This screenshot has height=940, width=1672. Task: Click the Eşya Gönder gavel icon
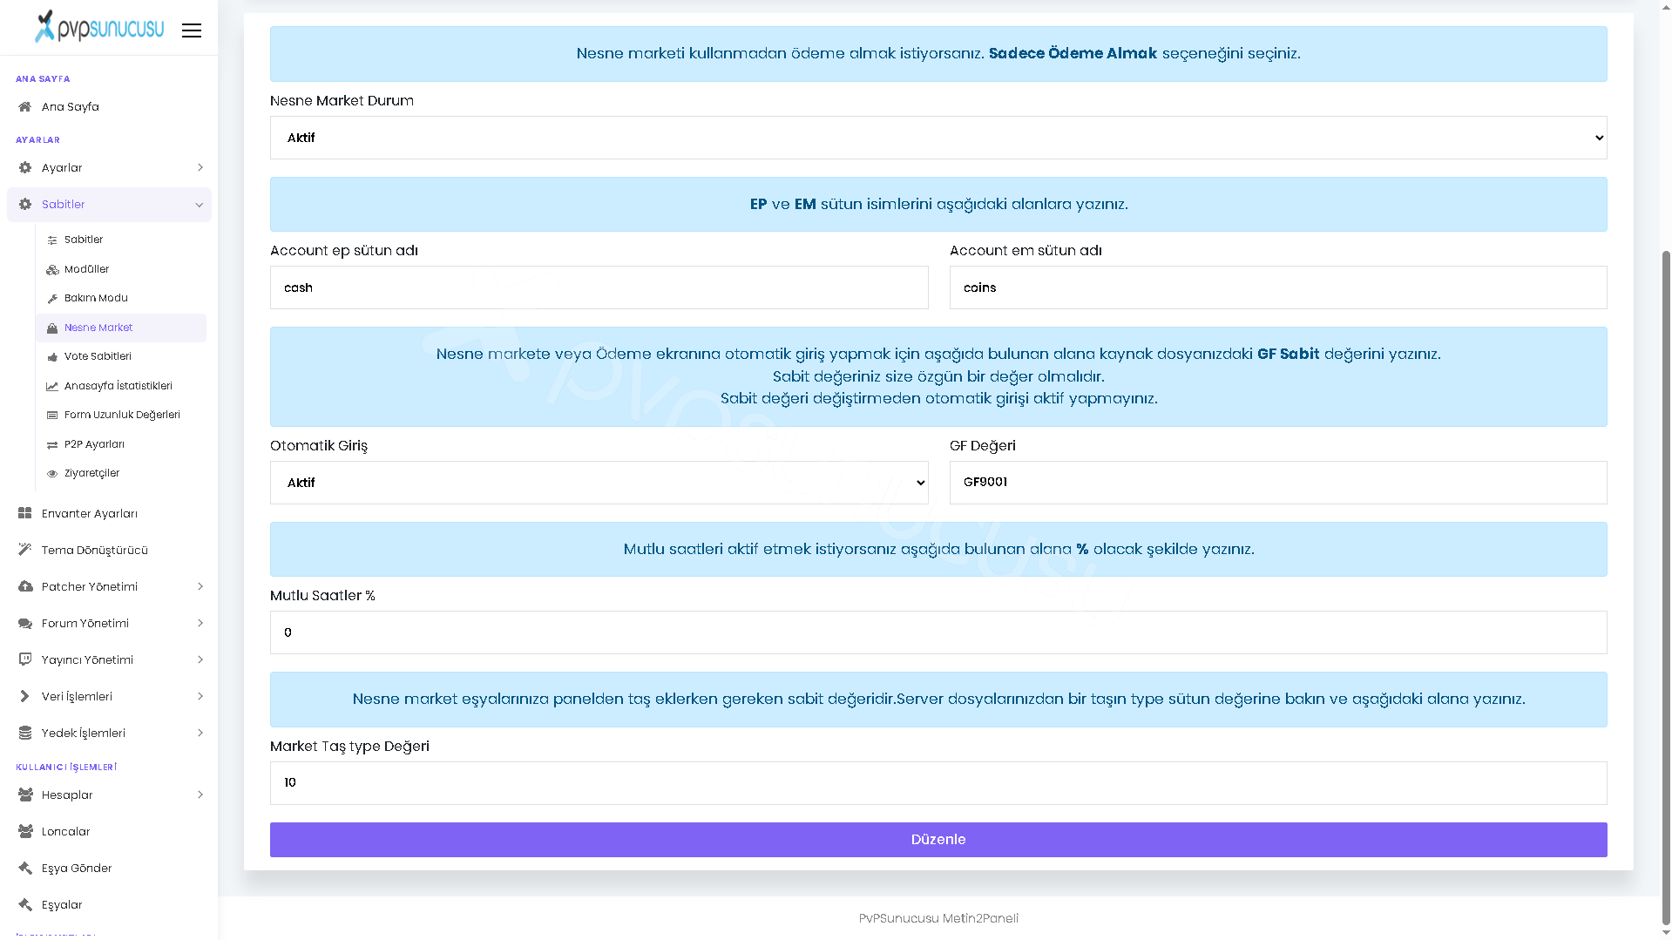25,869
